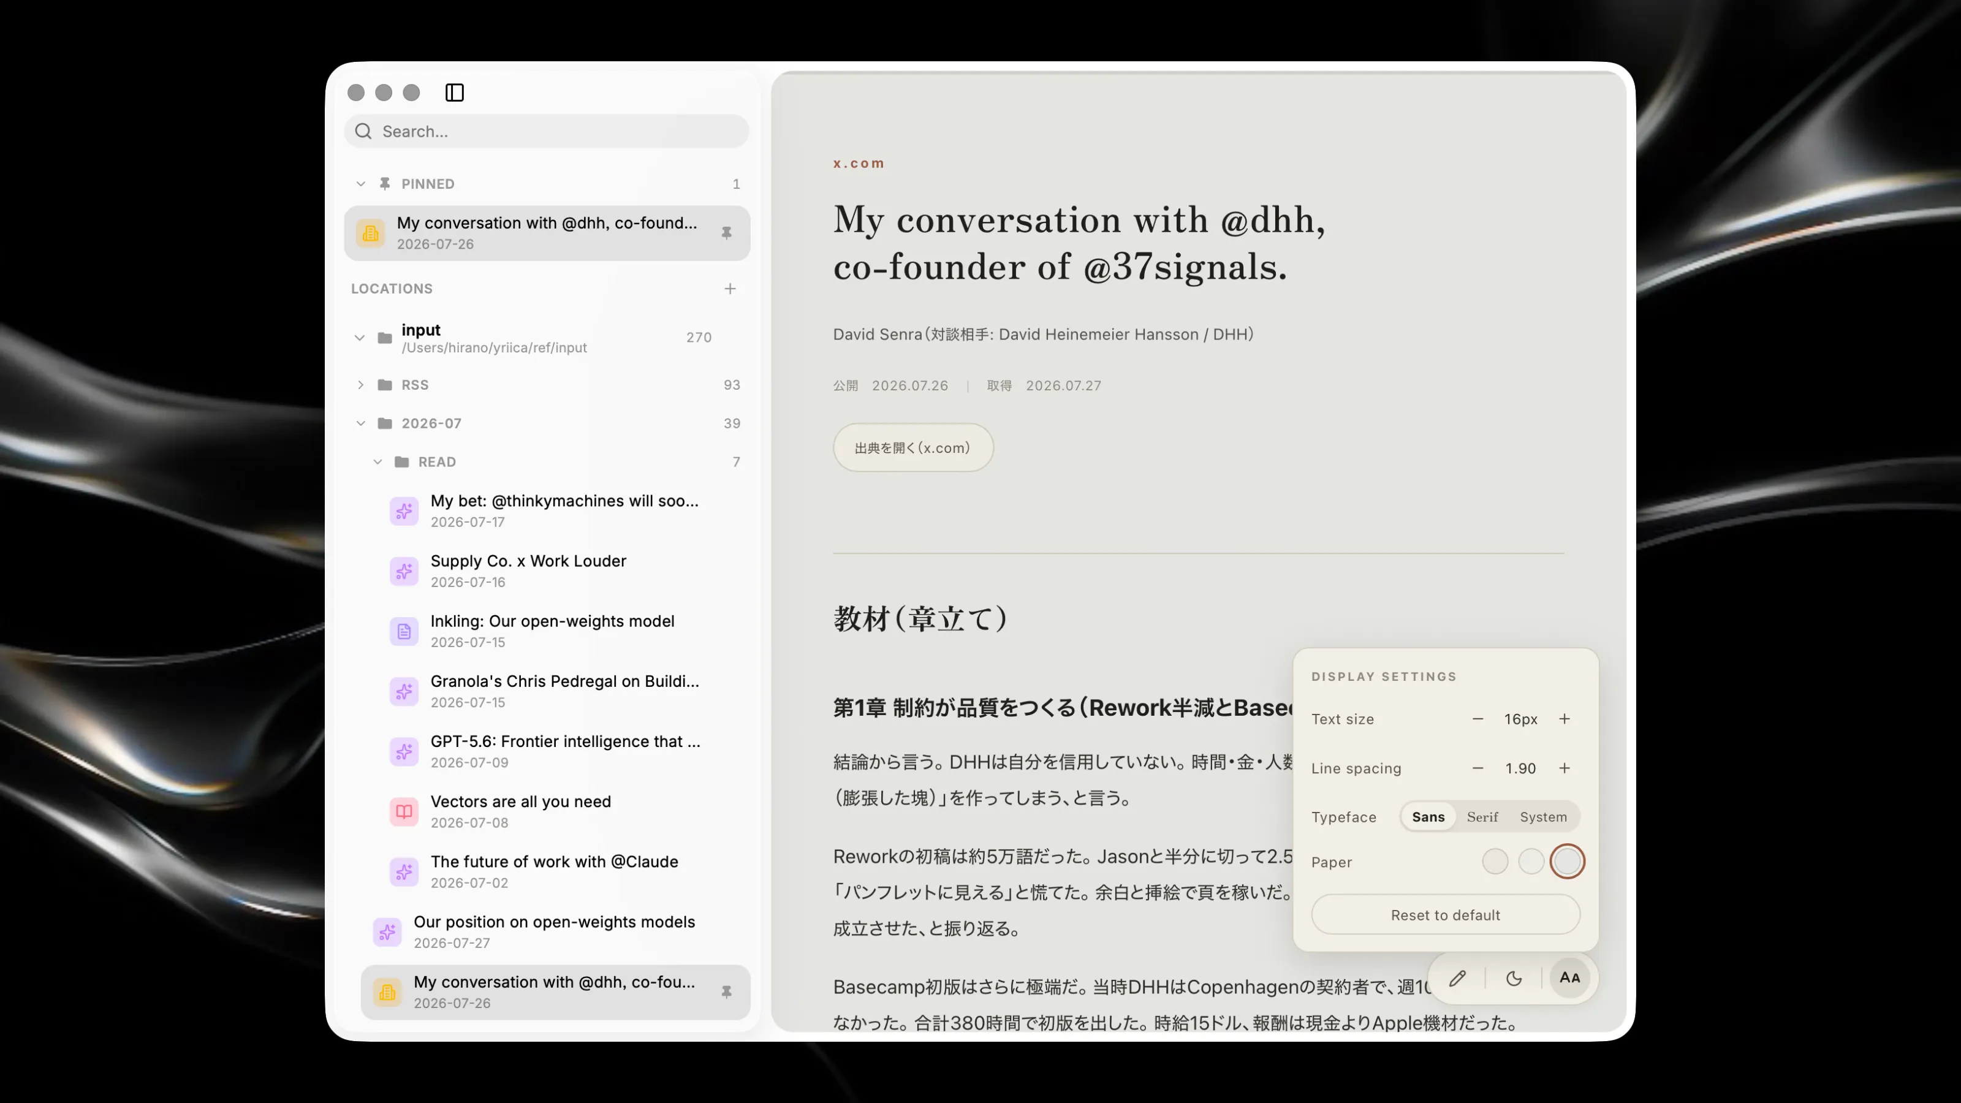Focus the Search field
The image size is (1961, 1103).
tap(547, 131)
